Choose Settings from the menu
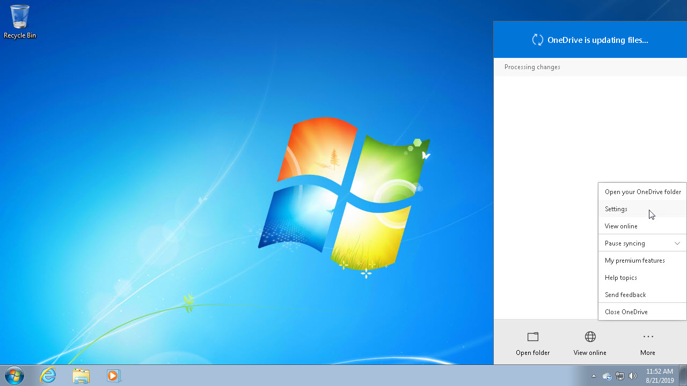 (642, 209)
